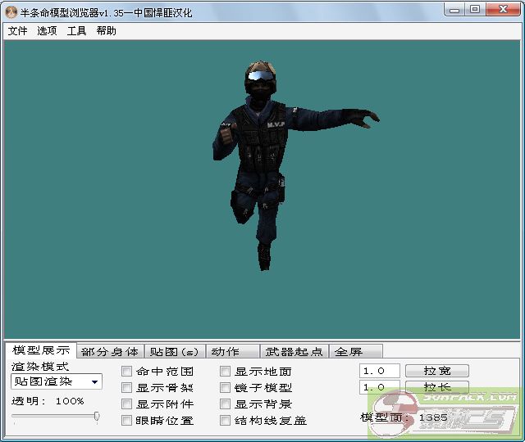Screen dimensions: 525x442
Task: Click the application icon in title bar
Action: point(11,10)
